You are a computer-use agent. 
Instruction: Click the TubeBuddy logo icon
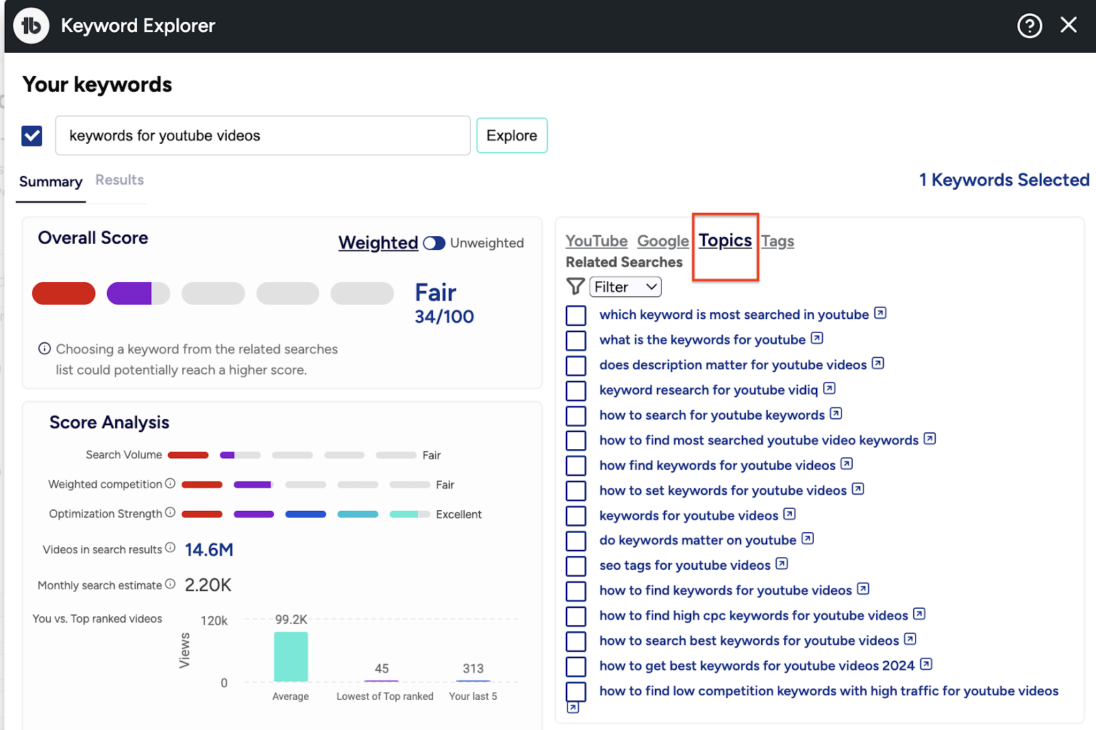[31, 26]
